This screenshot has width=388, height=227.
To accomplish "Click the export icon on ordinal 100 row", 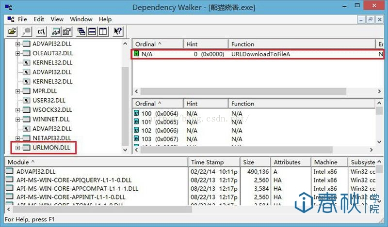I will (136, 113).
